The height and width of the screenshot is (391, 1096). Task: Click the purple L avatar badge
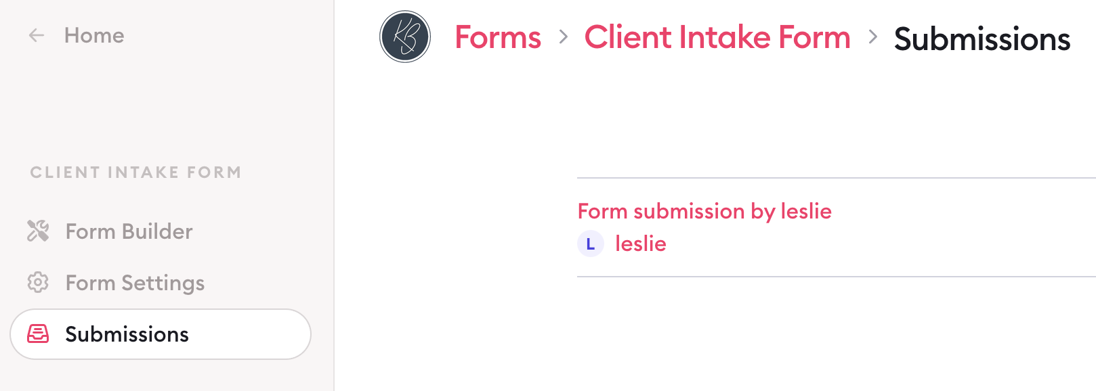590,244
